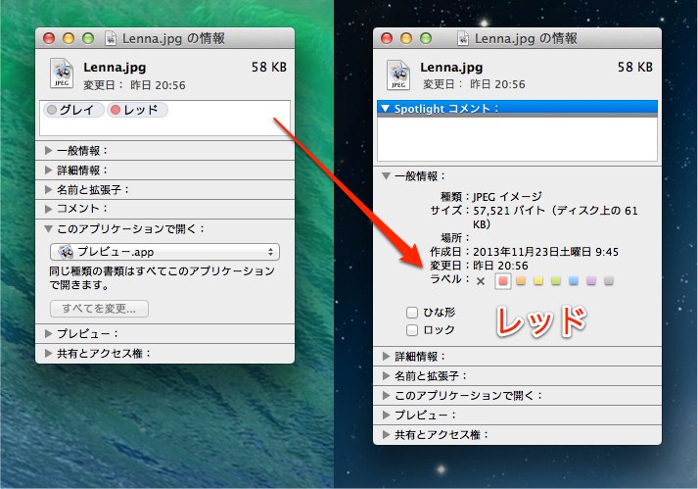Viewport: 698px width, 489px height.
Task: Expand このアプリケーションで開く in right window
Action: (x=386, y=395)
